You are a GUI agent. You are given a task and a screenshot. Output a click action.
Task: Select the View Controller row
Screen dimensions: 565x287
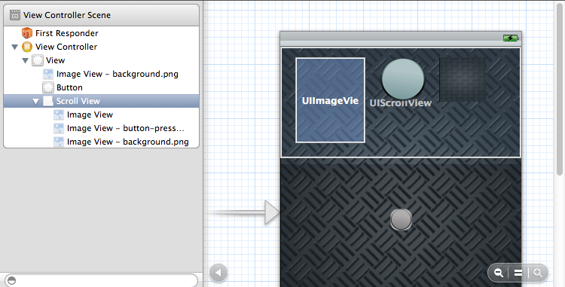click(101, 47)
